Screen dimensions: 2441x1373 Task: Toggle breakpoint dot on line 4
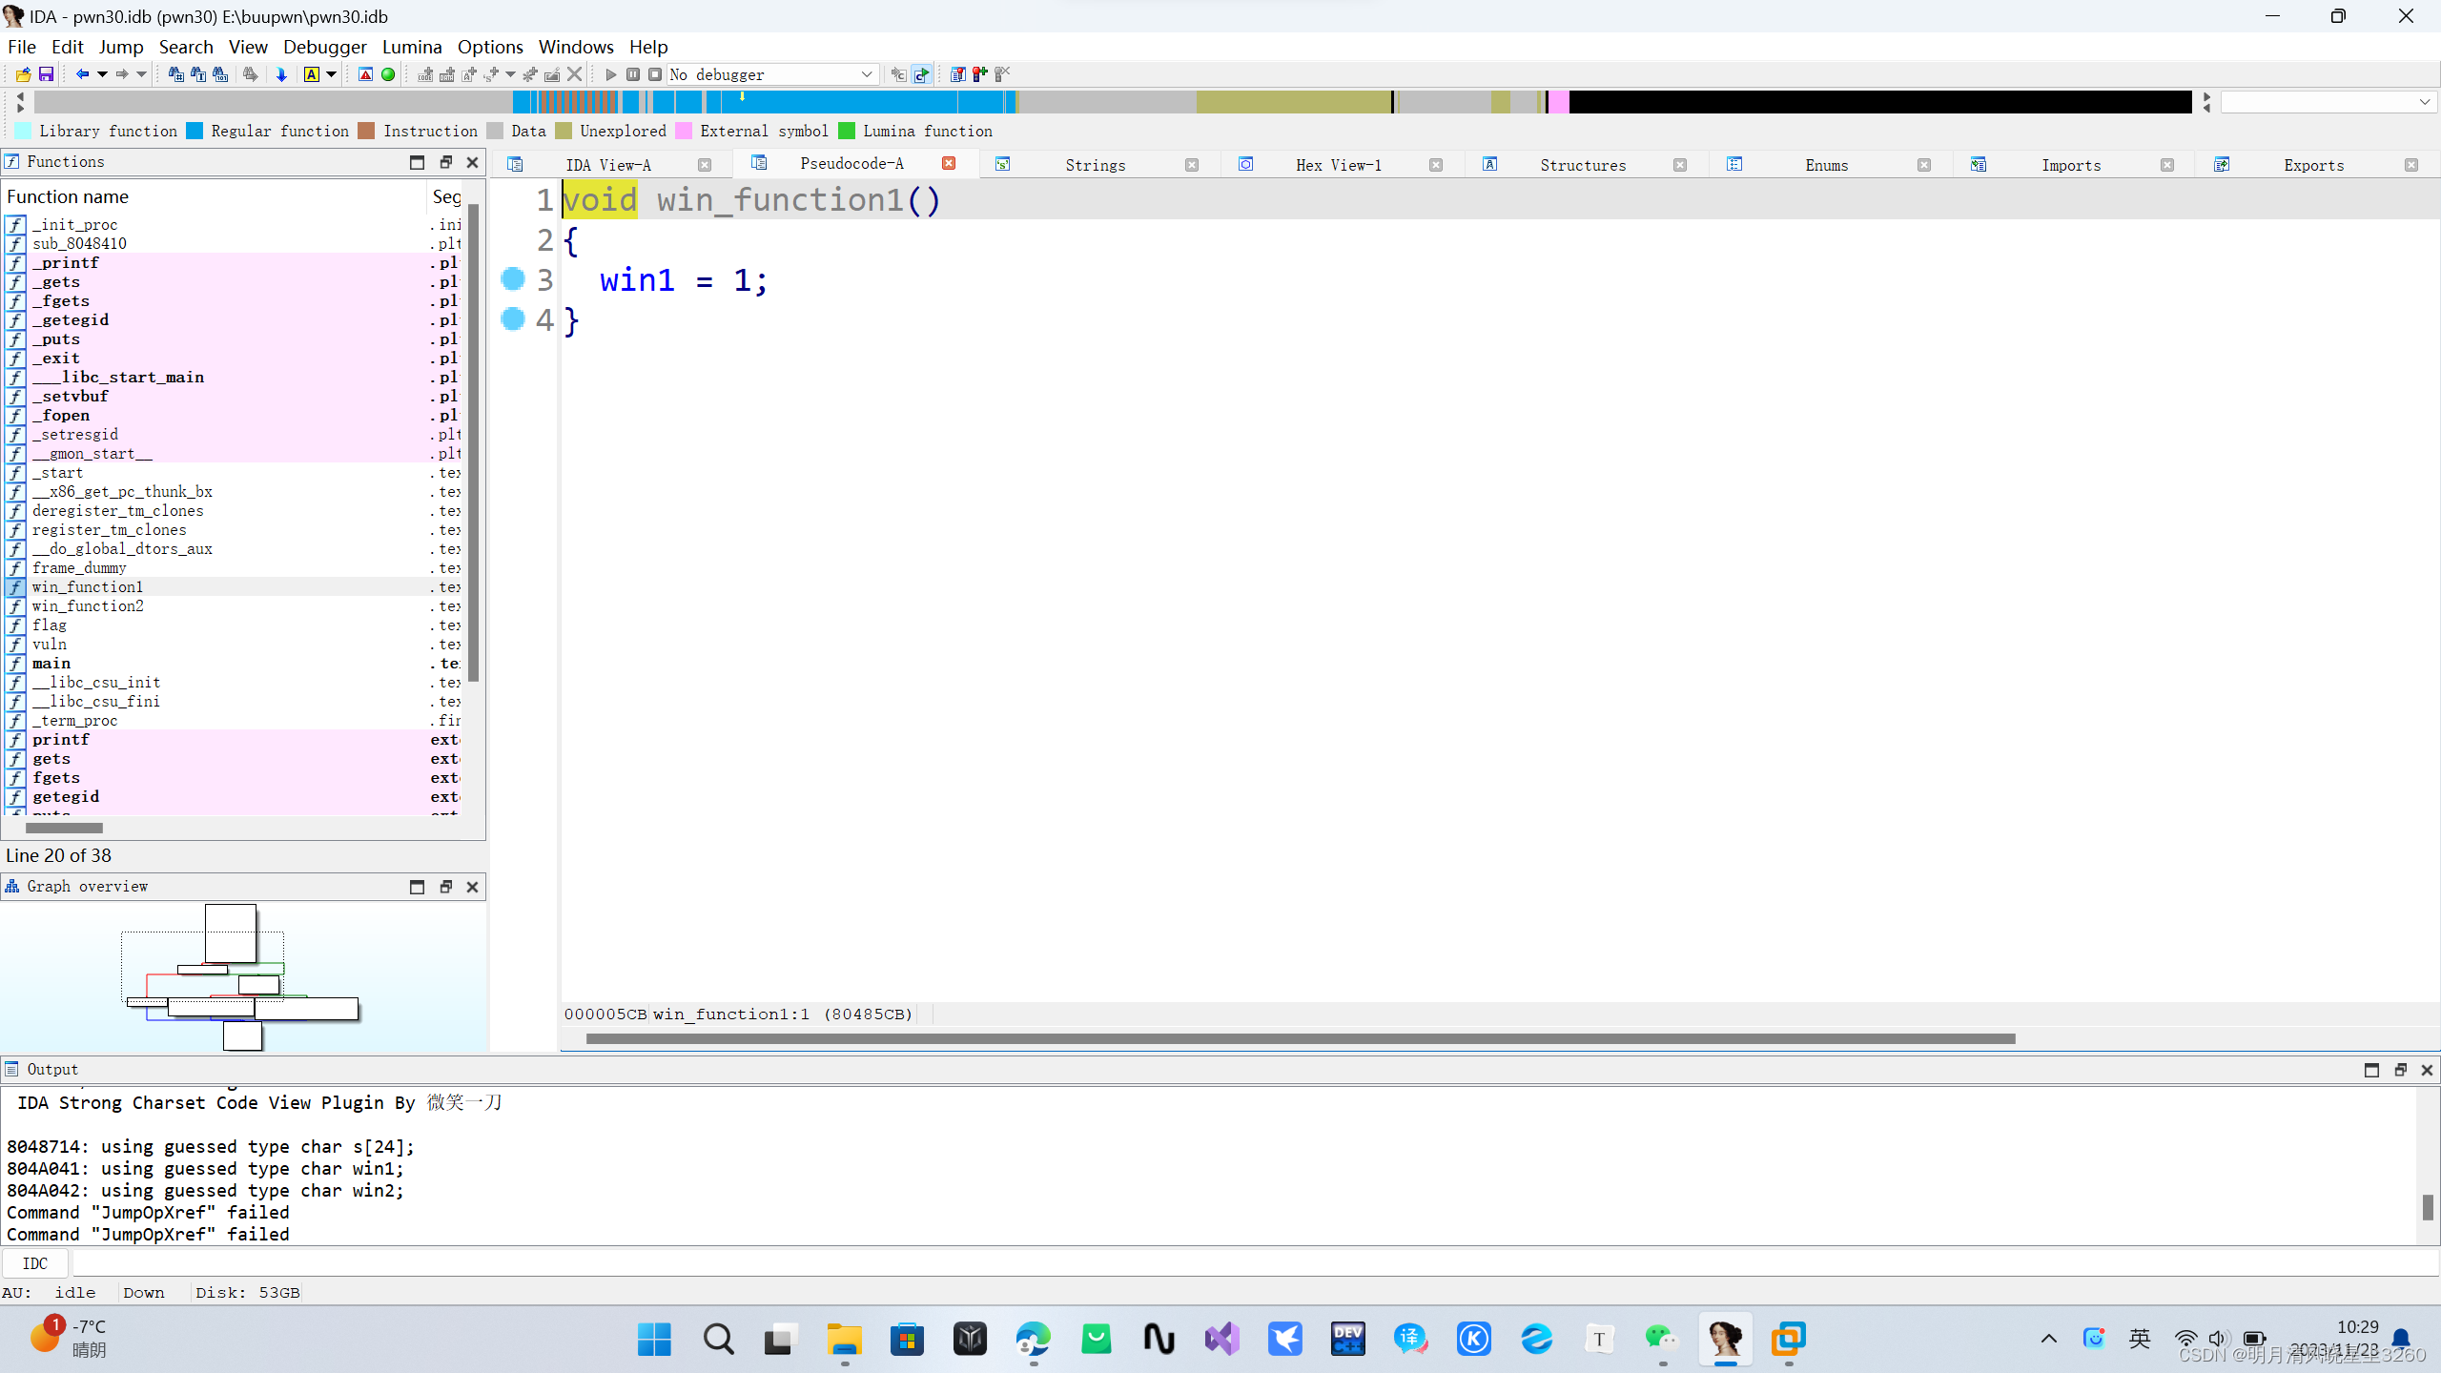click(x=513, y=318)
